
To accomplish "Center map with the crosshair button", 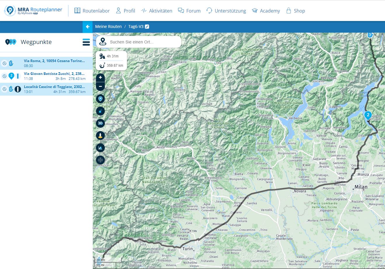I will pyautogui.click(x=100, y=160).
